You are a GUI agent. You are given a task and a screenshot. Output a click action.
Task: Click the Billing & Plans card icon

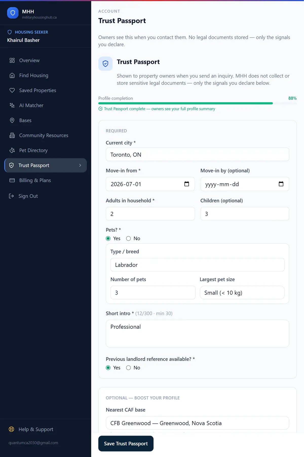[12, 180]
